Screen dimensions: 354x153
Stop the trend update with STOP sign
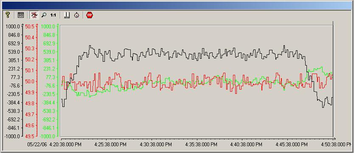tap(90, 15)
